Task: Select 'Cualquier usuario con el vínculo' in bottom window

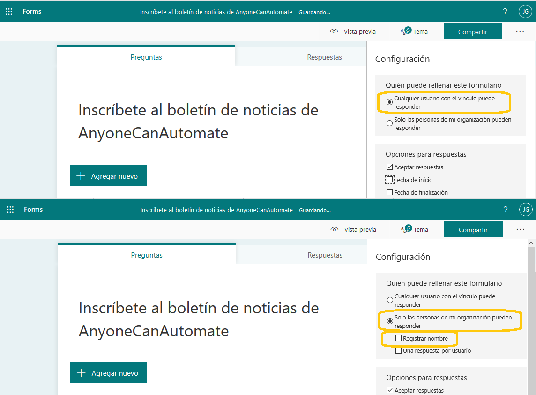Action: coord(390,300)
